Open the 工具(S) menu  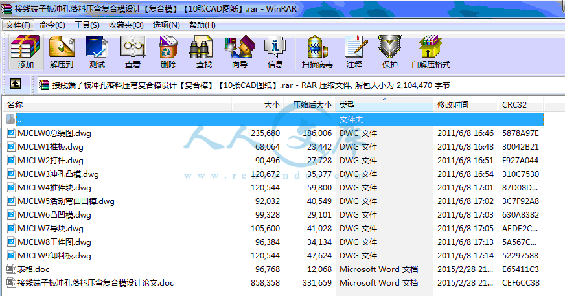[x=87, y=25]
